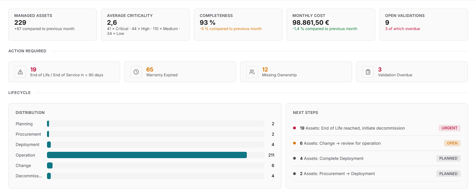Click the Deployment distribution bar

pyautogui.click(x=49, y=144)
